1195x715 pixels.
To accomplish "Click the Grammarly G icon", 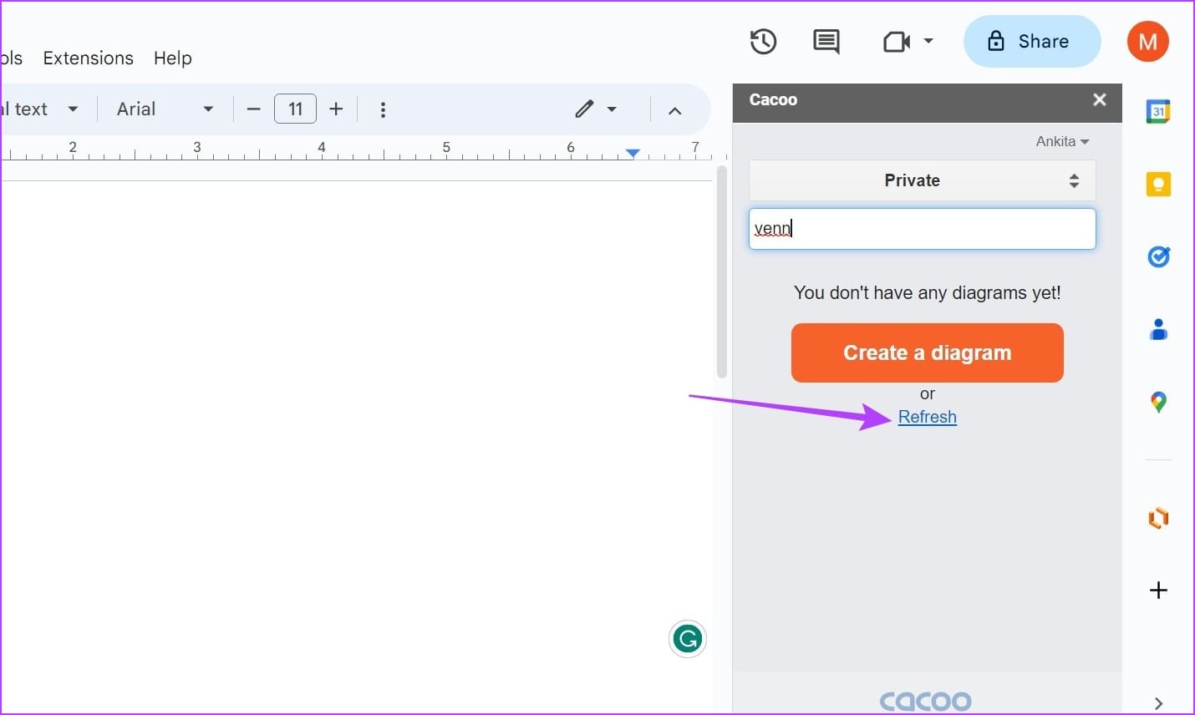I will [688, 640].
